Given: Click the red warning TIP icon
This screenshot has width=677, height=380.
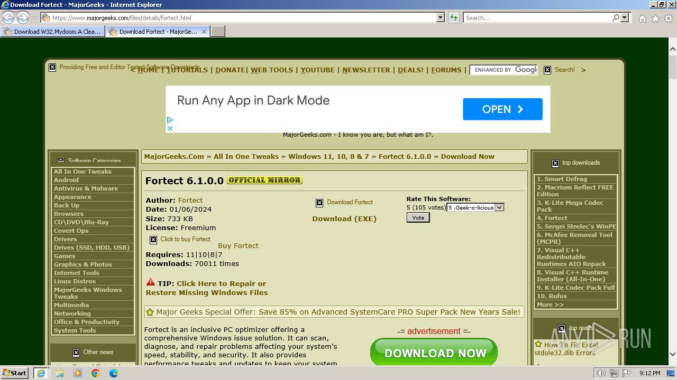Looking at the screenshot, I should [x=151, y=282].
